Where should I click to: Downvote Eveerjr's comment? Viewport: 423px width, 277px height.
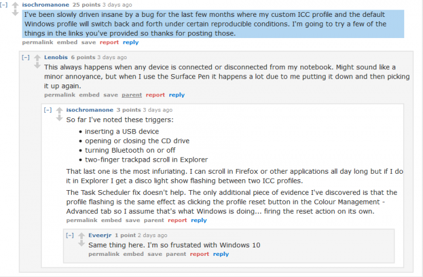pos(81,245)
